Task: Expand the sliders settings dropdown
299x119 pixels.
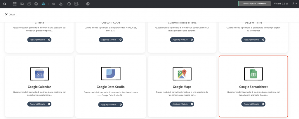Action: point(77,4)
